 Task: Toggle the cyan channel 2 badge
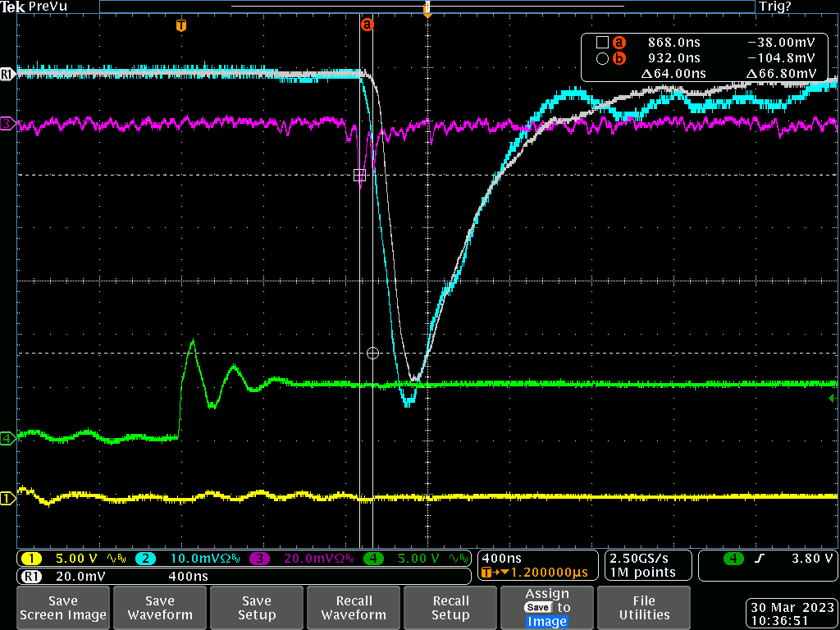point(144,559)
